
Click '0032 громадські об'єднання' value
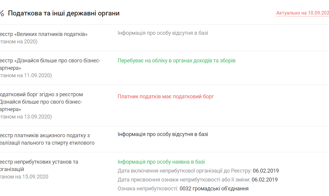tap(214, 189)
